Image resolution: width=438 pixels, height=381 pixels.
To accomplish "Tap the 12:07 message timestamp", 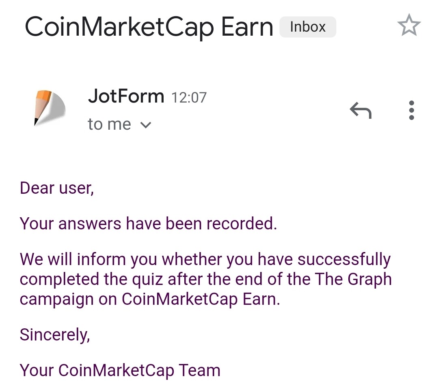I will [x=189, y=98].
